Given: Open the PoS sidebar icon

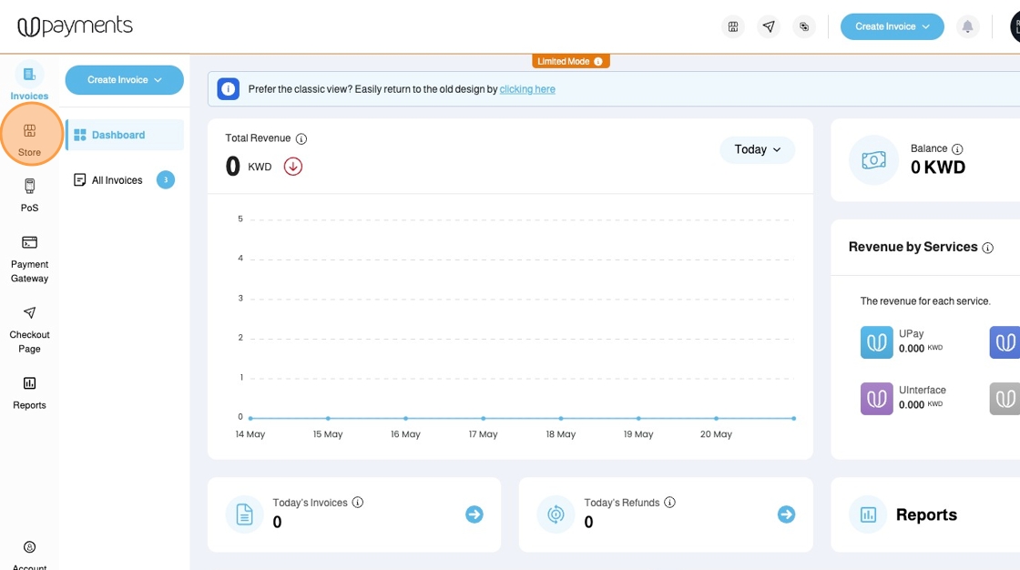Looking at the screenshot, I should (29, 195).
